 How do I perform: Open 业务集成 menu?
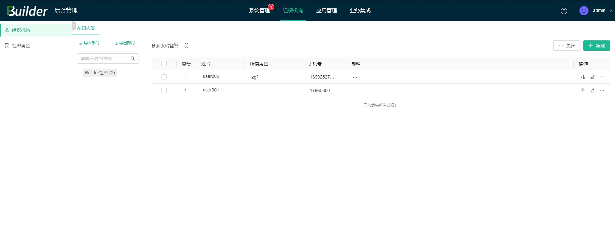pos(360,11)
